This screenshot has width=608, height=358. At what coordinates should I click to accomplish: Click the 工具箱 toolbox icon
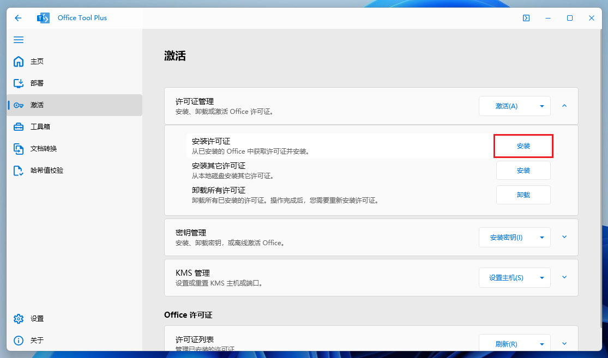pyautogui.click(x=19, y=127)
